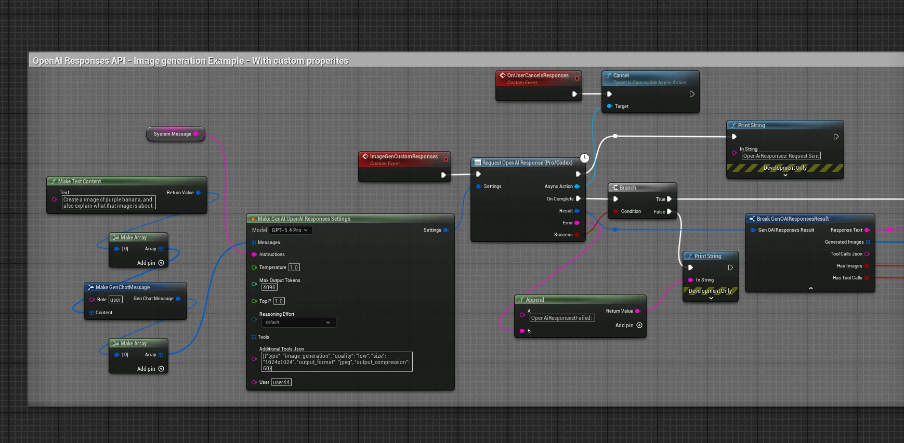Edit the User field showing user44
Screen dimensions: 904x443
tap(281, 382)
